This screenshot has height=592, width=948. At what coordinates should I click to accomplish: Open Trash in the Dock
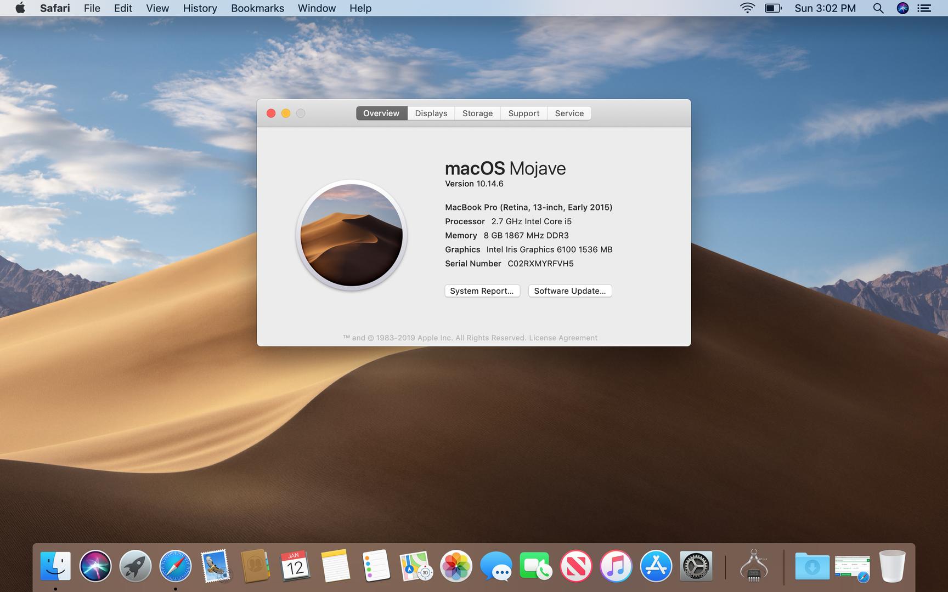coord(893,566)
